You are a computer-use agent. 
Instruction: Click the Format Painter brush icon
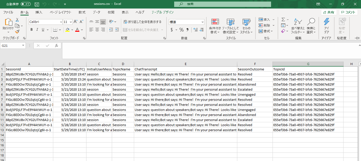17,32
